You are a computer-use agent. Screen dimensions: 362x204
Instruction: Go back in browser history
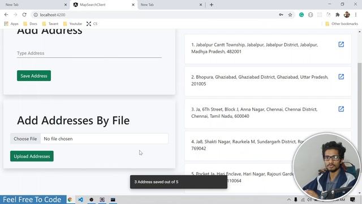point(6,15)
